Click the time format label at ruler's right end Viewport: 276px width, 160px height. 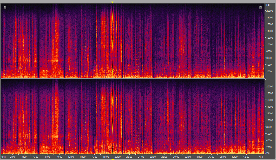[x=261, y=157]
